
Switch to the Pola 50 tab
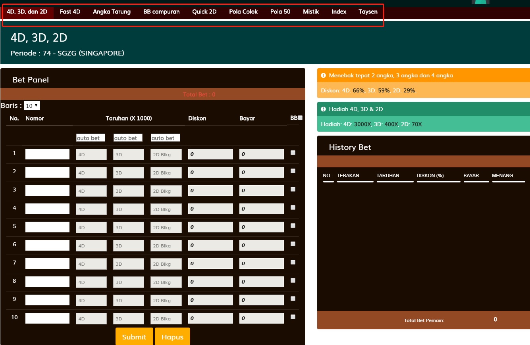click(280, 12)
